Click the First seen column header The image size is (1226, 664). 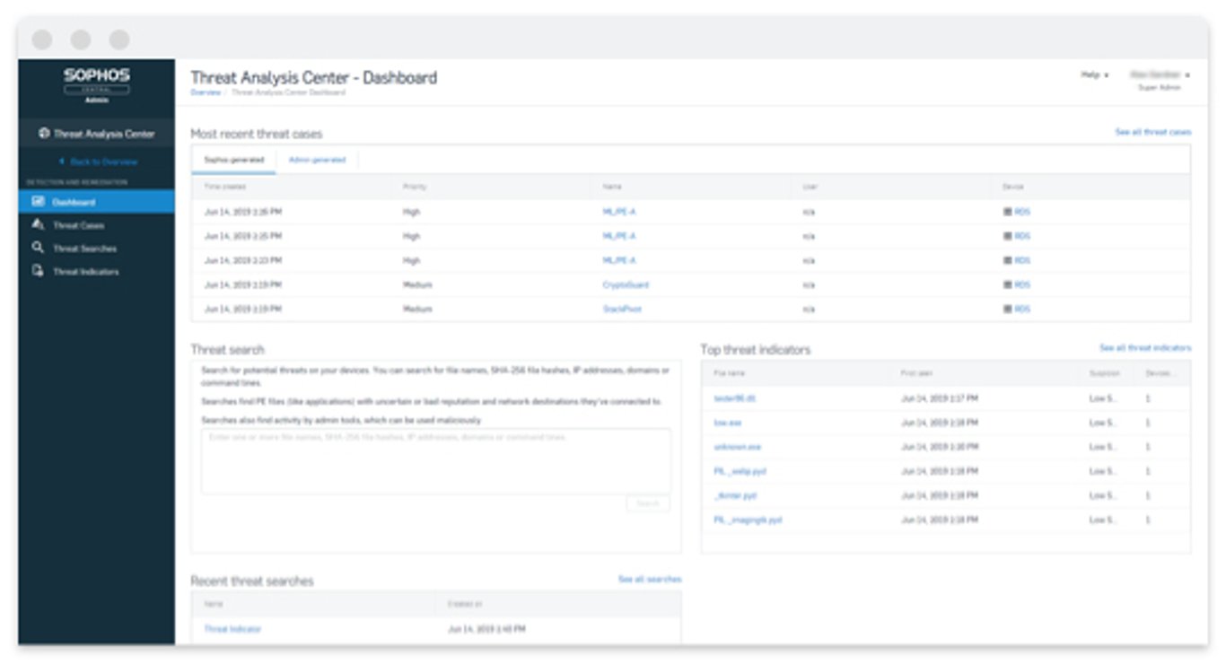point(917,372)
